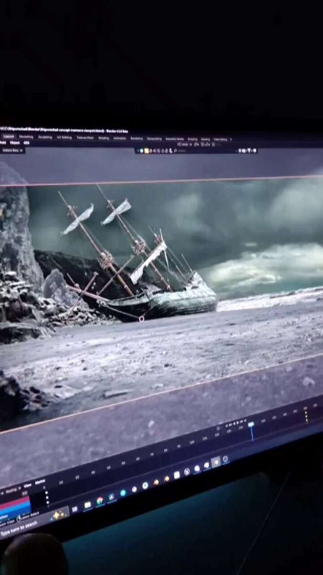Click the highlighted active app in the taskbar
Image resolution: width=323 pixels, height=575 pixels.
pos(216,461)
